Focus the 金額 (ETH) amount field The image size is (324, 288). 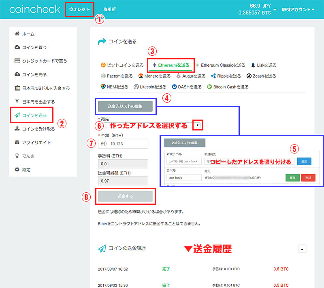[x=123, y=144]
